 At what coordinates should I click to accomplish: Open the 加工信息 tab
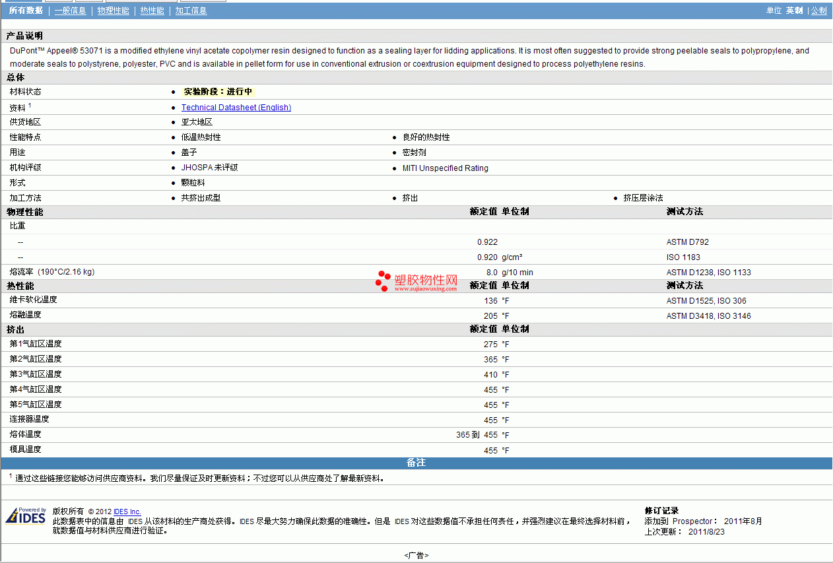(191, 11)
